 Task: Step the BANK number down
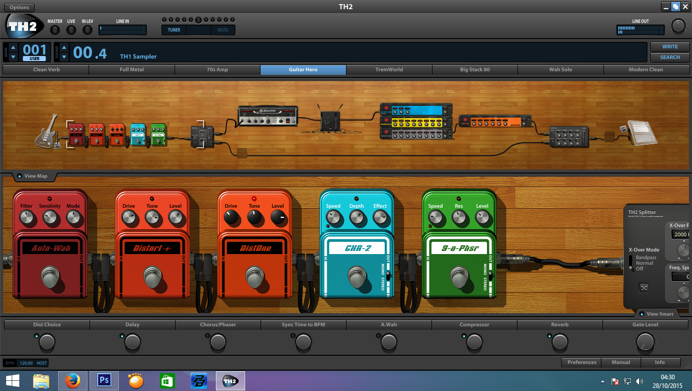click(14, 57)
